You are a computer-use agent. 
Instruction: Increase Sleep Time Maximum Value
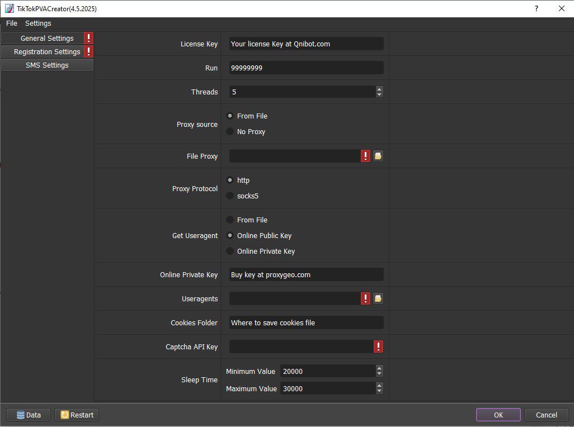379,385
